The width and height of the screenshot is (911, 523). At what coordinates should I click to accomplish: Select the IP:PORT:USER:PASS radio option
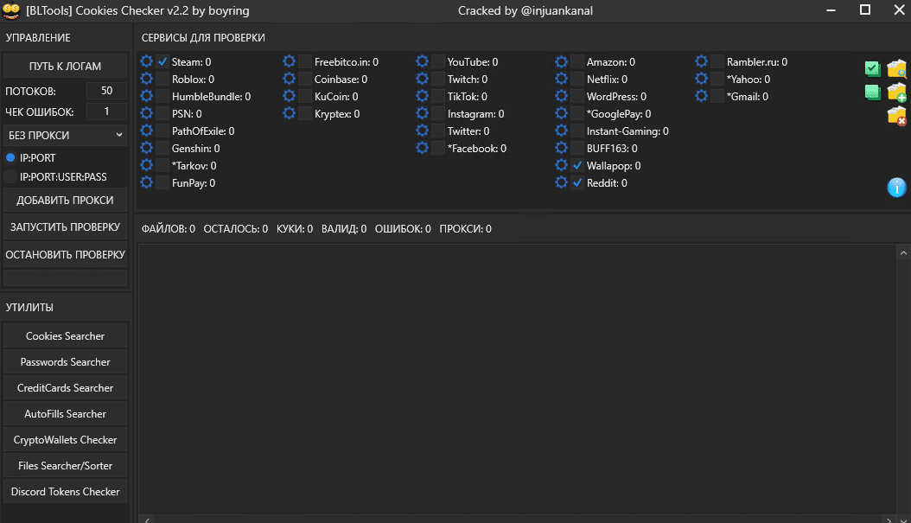coord(10,176)
